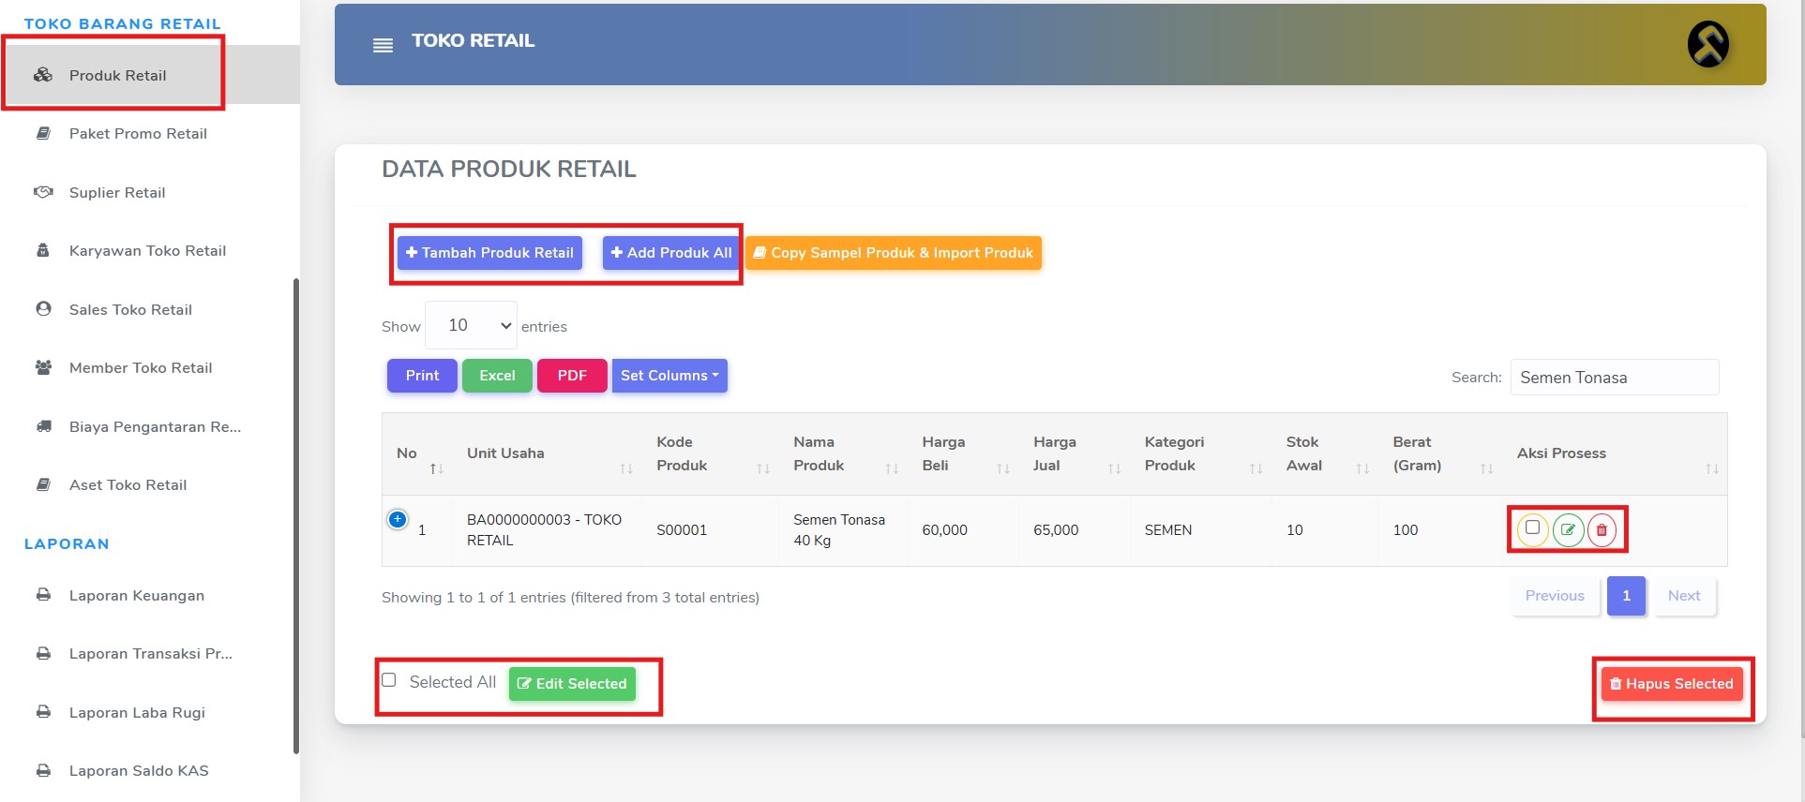Open Laporan Laba Rugi menu
This screenshot has width=1805, height=802.
(150, 712)
